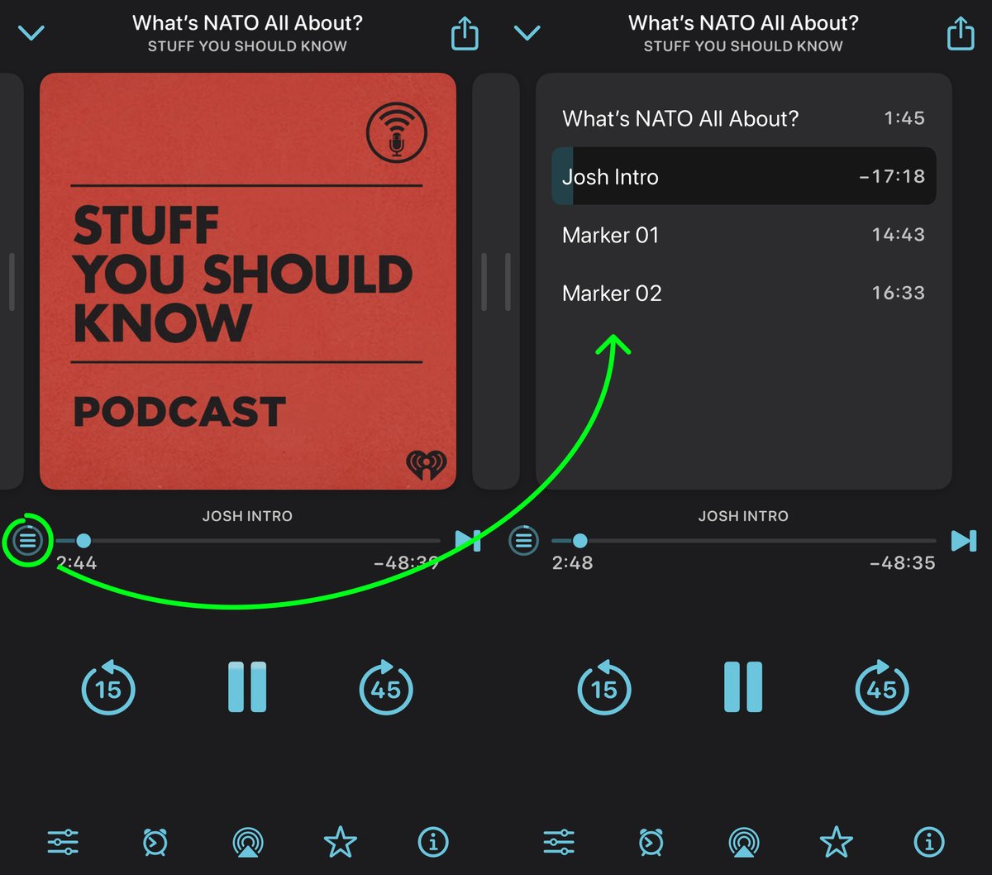Pause playback in the left player
The height and width of the screenshot is (875, 992).
coord(247,686)
